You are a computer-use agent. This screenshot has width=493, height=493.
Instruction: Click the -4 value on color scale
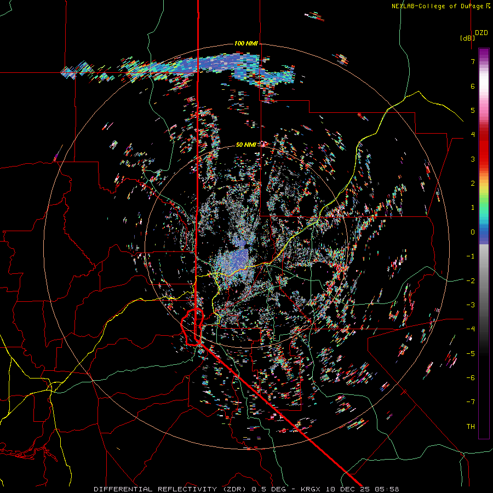471,329
